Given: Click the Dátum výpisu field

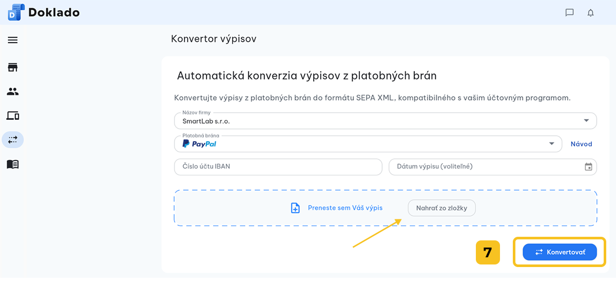Looking at the screenshot, I should click(493, 167).
